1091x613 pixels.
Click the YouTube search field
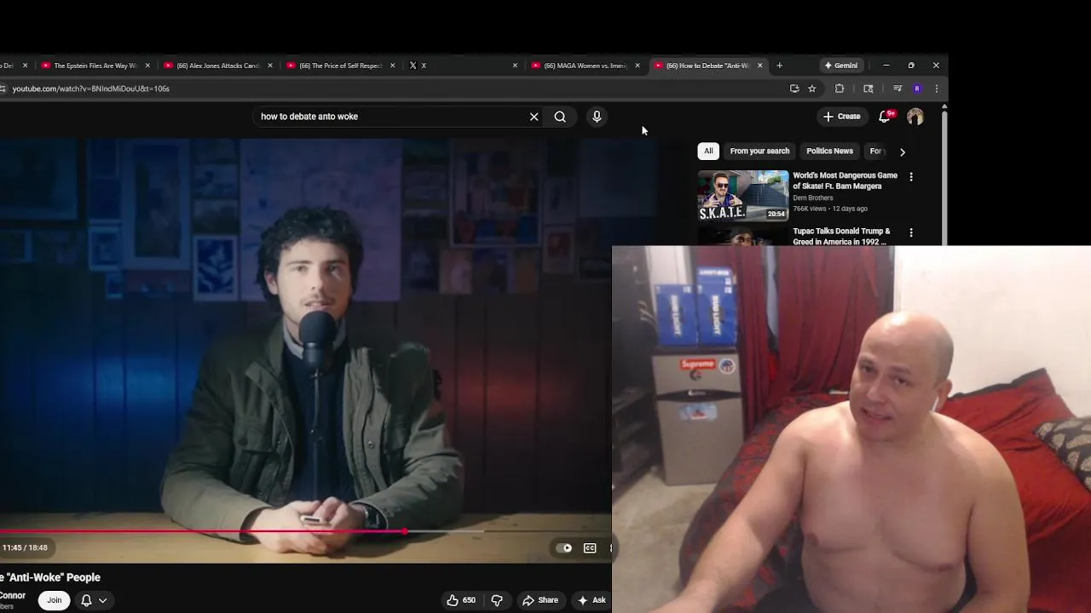[x=392, y=117]
